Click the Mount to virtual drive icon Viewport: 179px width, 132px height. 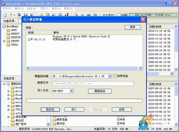click(x=60, y=15)
